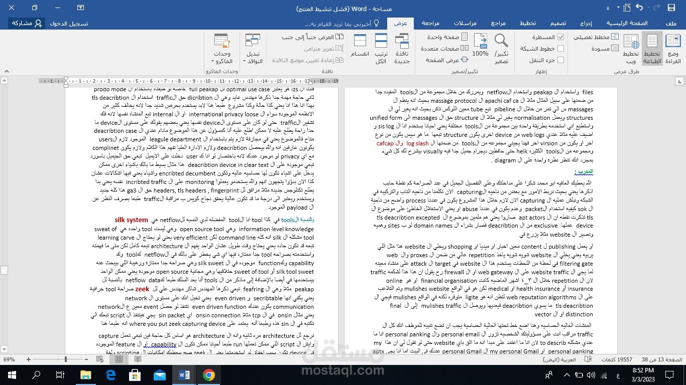Choose Page Width (عرض الصفحة) zoom

(x=446, y=60)
